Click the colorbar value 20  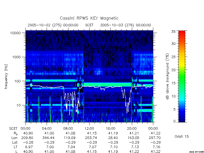click(173, 70)
